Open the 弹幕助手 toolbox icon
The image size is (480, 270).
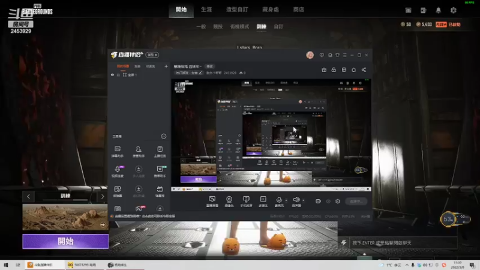118,152
